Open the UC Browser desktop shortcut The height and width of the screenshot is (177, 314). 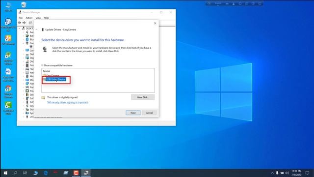click(x=8, y=40)
